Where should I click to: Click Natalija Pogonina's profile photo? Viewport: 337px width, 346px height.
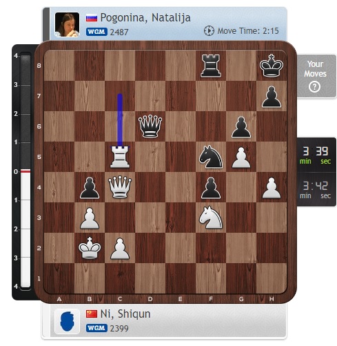click(x=67, y=24)
